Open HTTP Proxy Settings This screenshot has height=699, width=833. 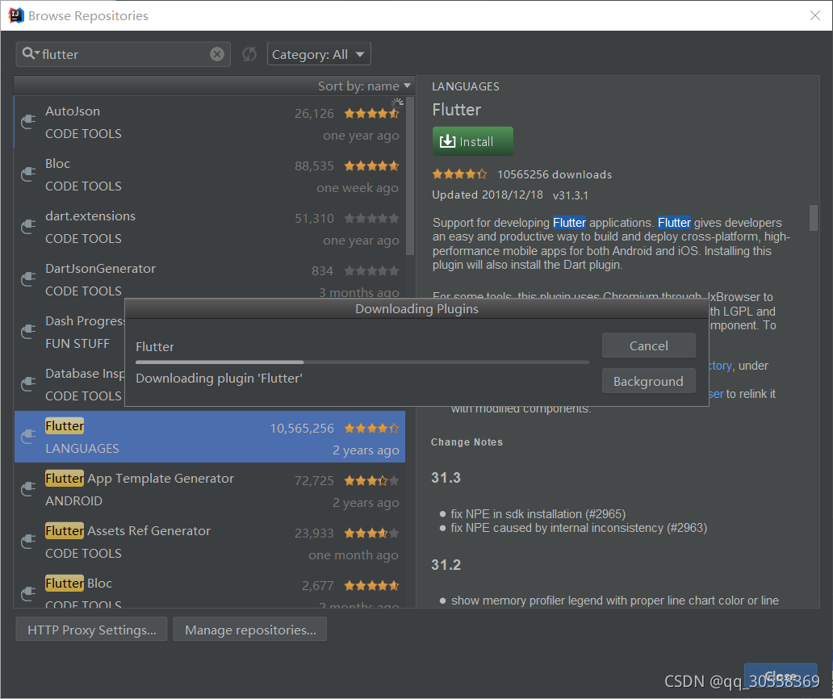(91, 630)
